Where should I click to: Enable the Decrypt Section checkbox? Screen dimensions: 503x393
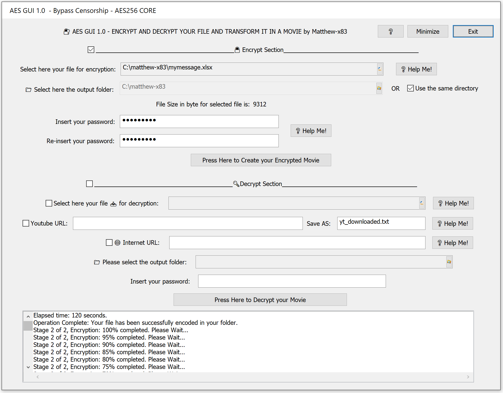(x=89, y=184)
